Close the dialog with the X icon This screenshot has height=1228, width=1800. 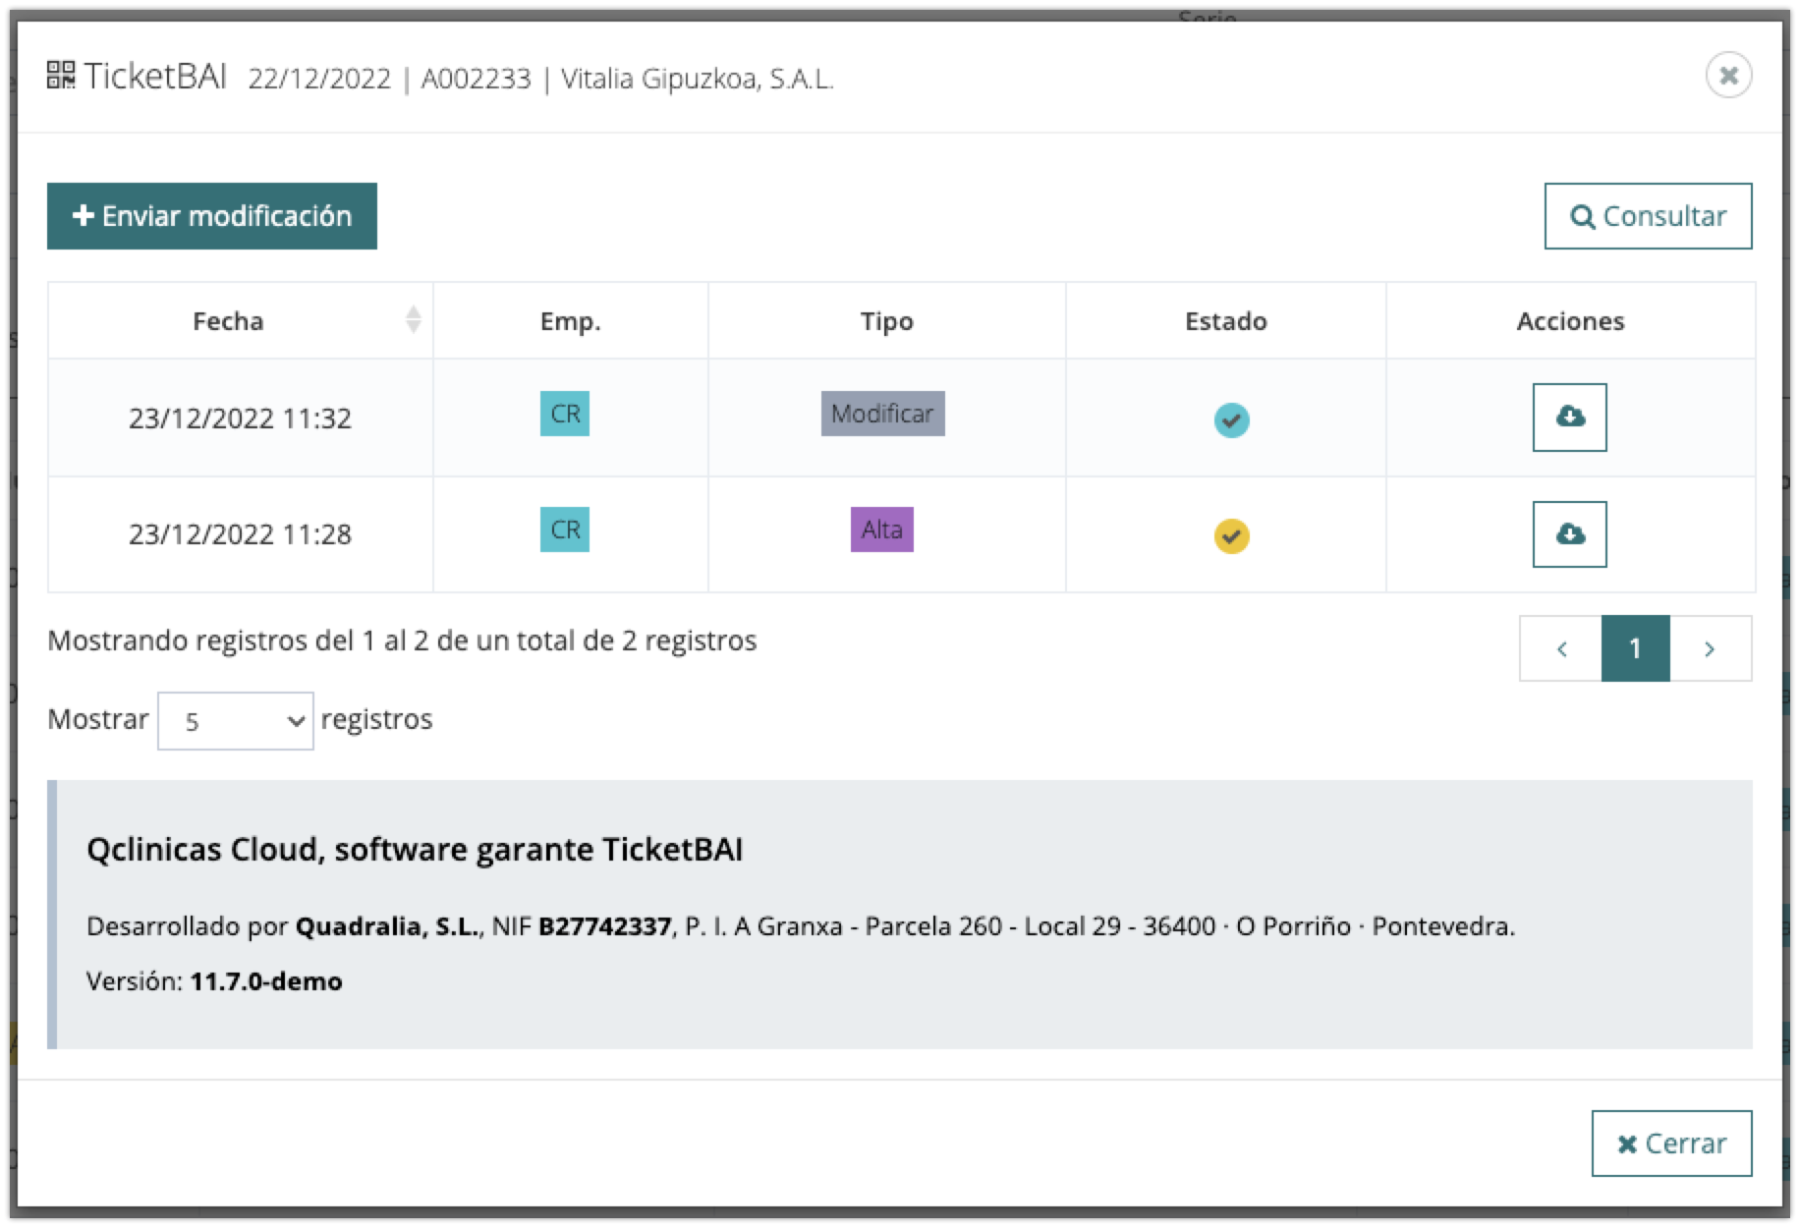tap(1728, 76)
